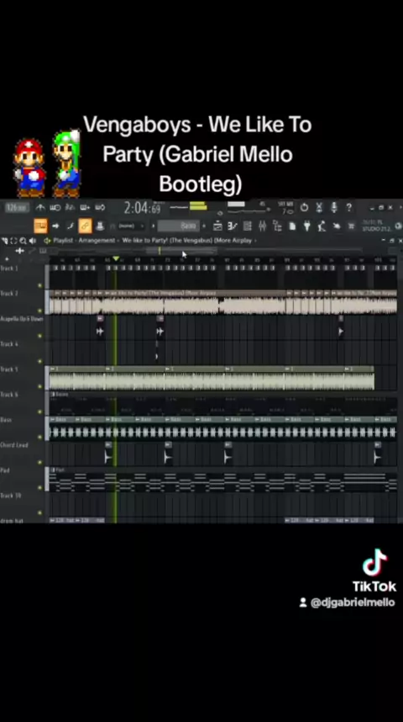Toggle mute on the Chord Lead track

tap(39, 462)
